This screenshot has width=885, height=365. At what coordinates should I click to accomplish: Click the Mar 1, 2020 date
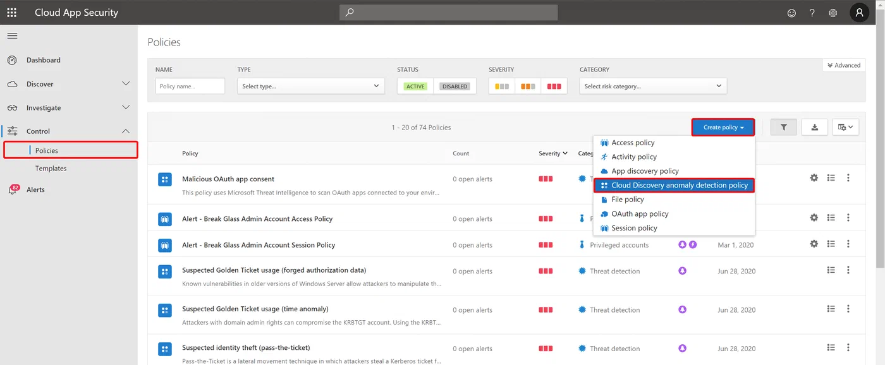pos(735,245)
